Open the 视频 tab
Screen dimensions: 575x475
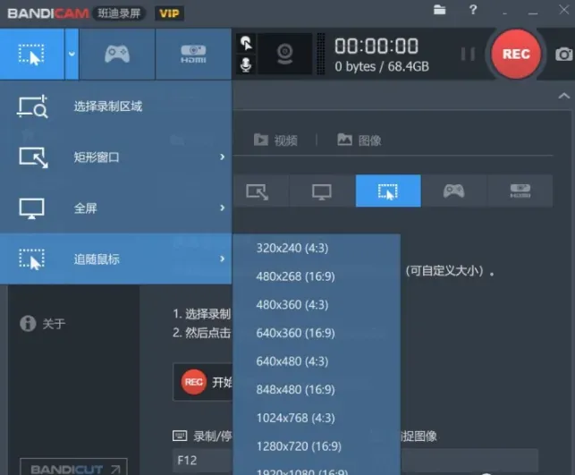275,140
